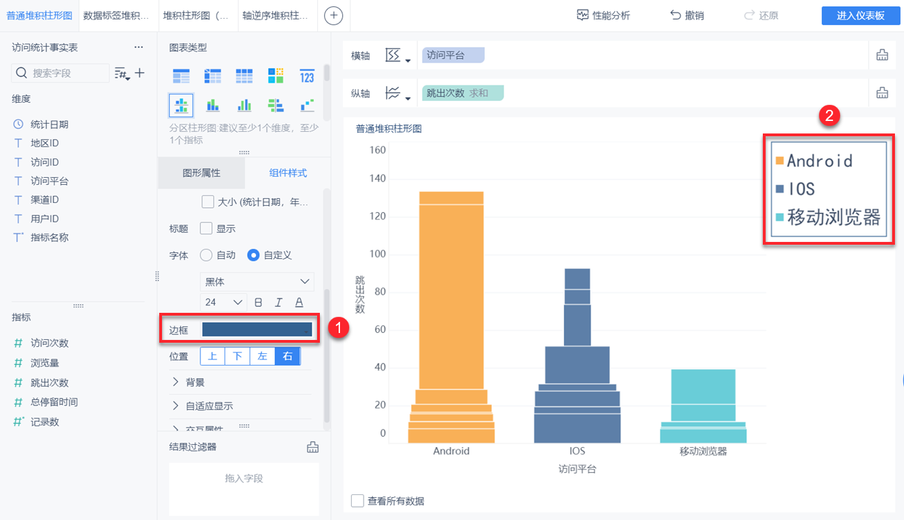
Task: Select the cross table chart type icon
Action: 213,76
